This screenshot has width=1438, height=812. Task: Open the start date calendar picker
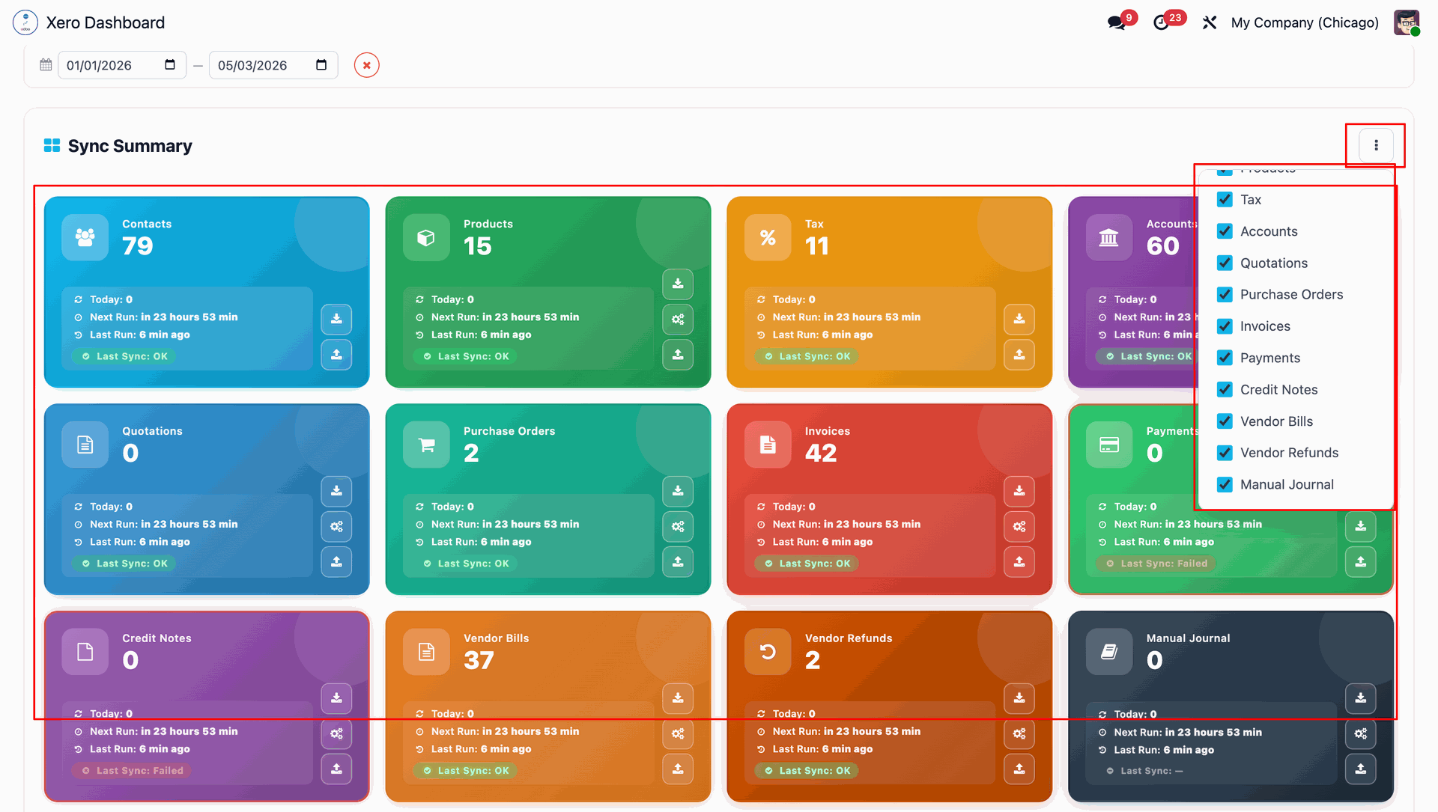[x=170, y=65]
